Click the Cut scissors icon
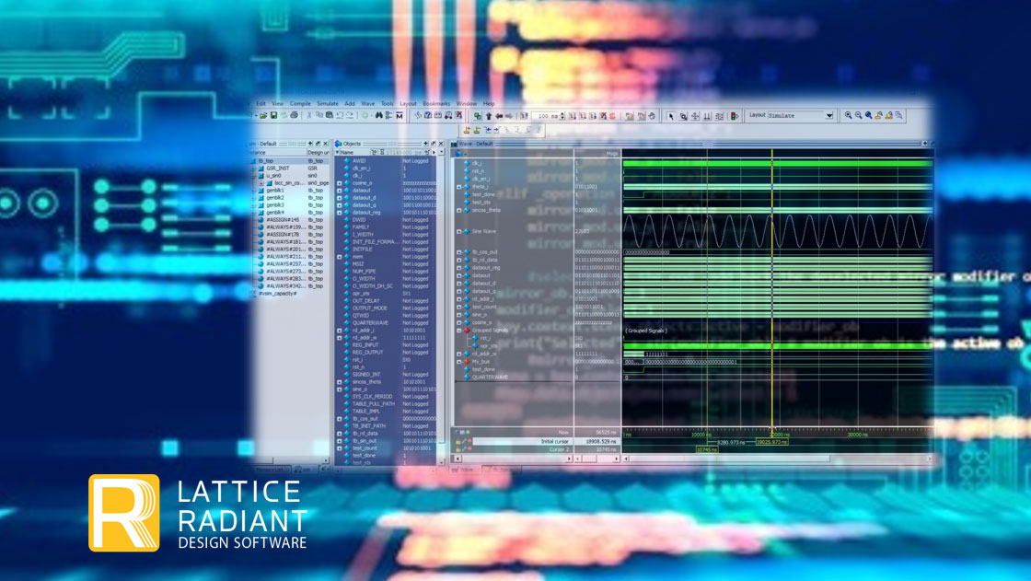Screen dimensions: 1031x581 coord(308,116)
